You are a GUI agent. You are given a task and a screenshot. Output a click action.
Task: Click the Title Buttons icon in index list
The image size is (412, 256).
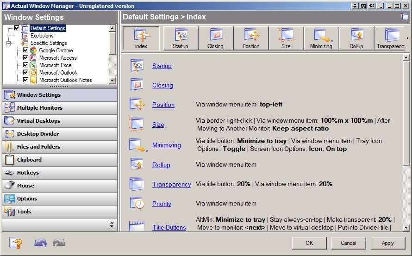click(x=137, y=226)
